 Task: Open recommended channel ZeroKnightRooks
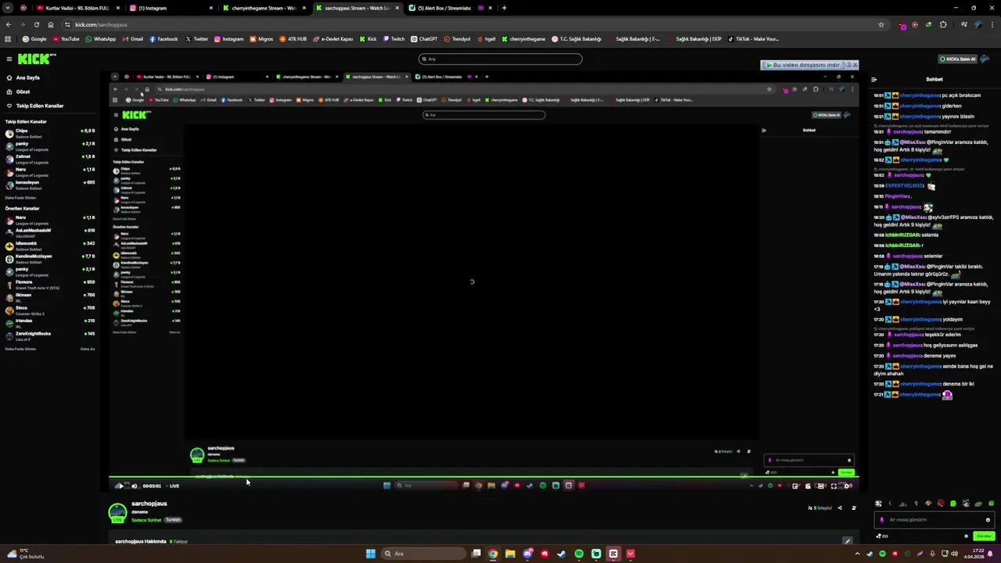(49, 336)
